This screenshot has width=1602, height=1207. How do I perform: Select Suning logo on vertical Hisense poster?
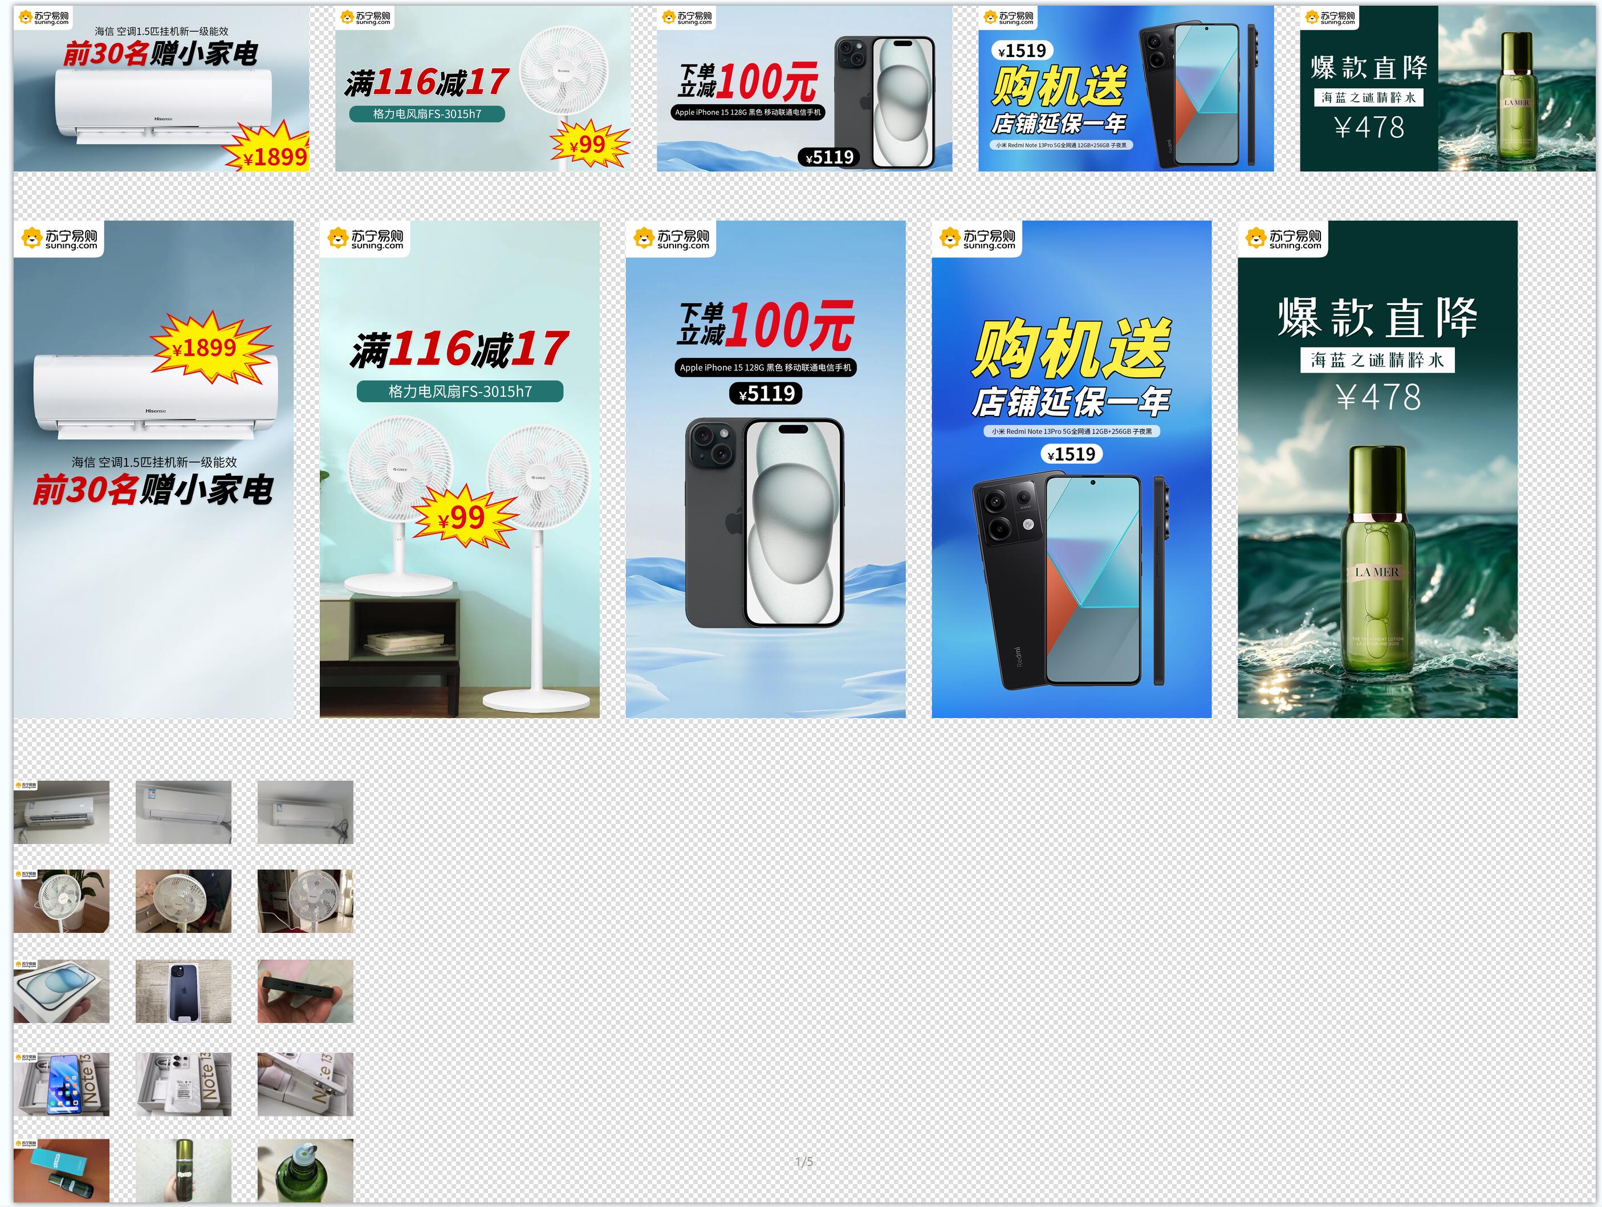[x=59, y=239]
